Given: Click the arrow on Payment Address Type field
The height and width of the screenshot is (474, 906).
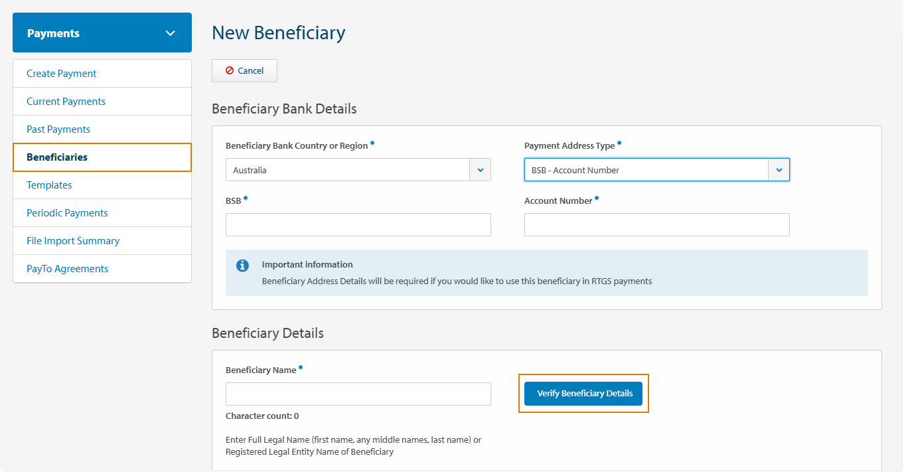Looking at the screenshot, I should pos(779,169).
